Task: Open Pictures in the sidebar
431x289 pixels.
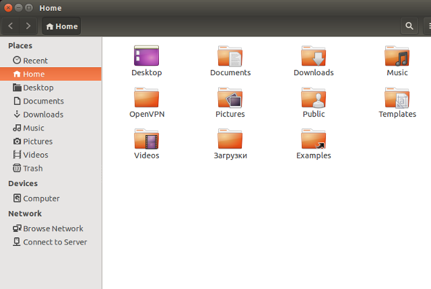Action: coord(51,141)
